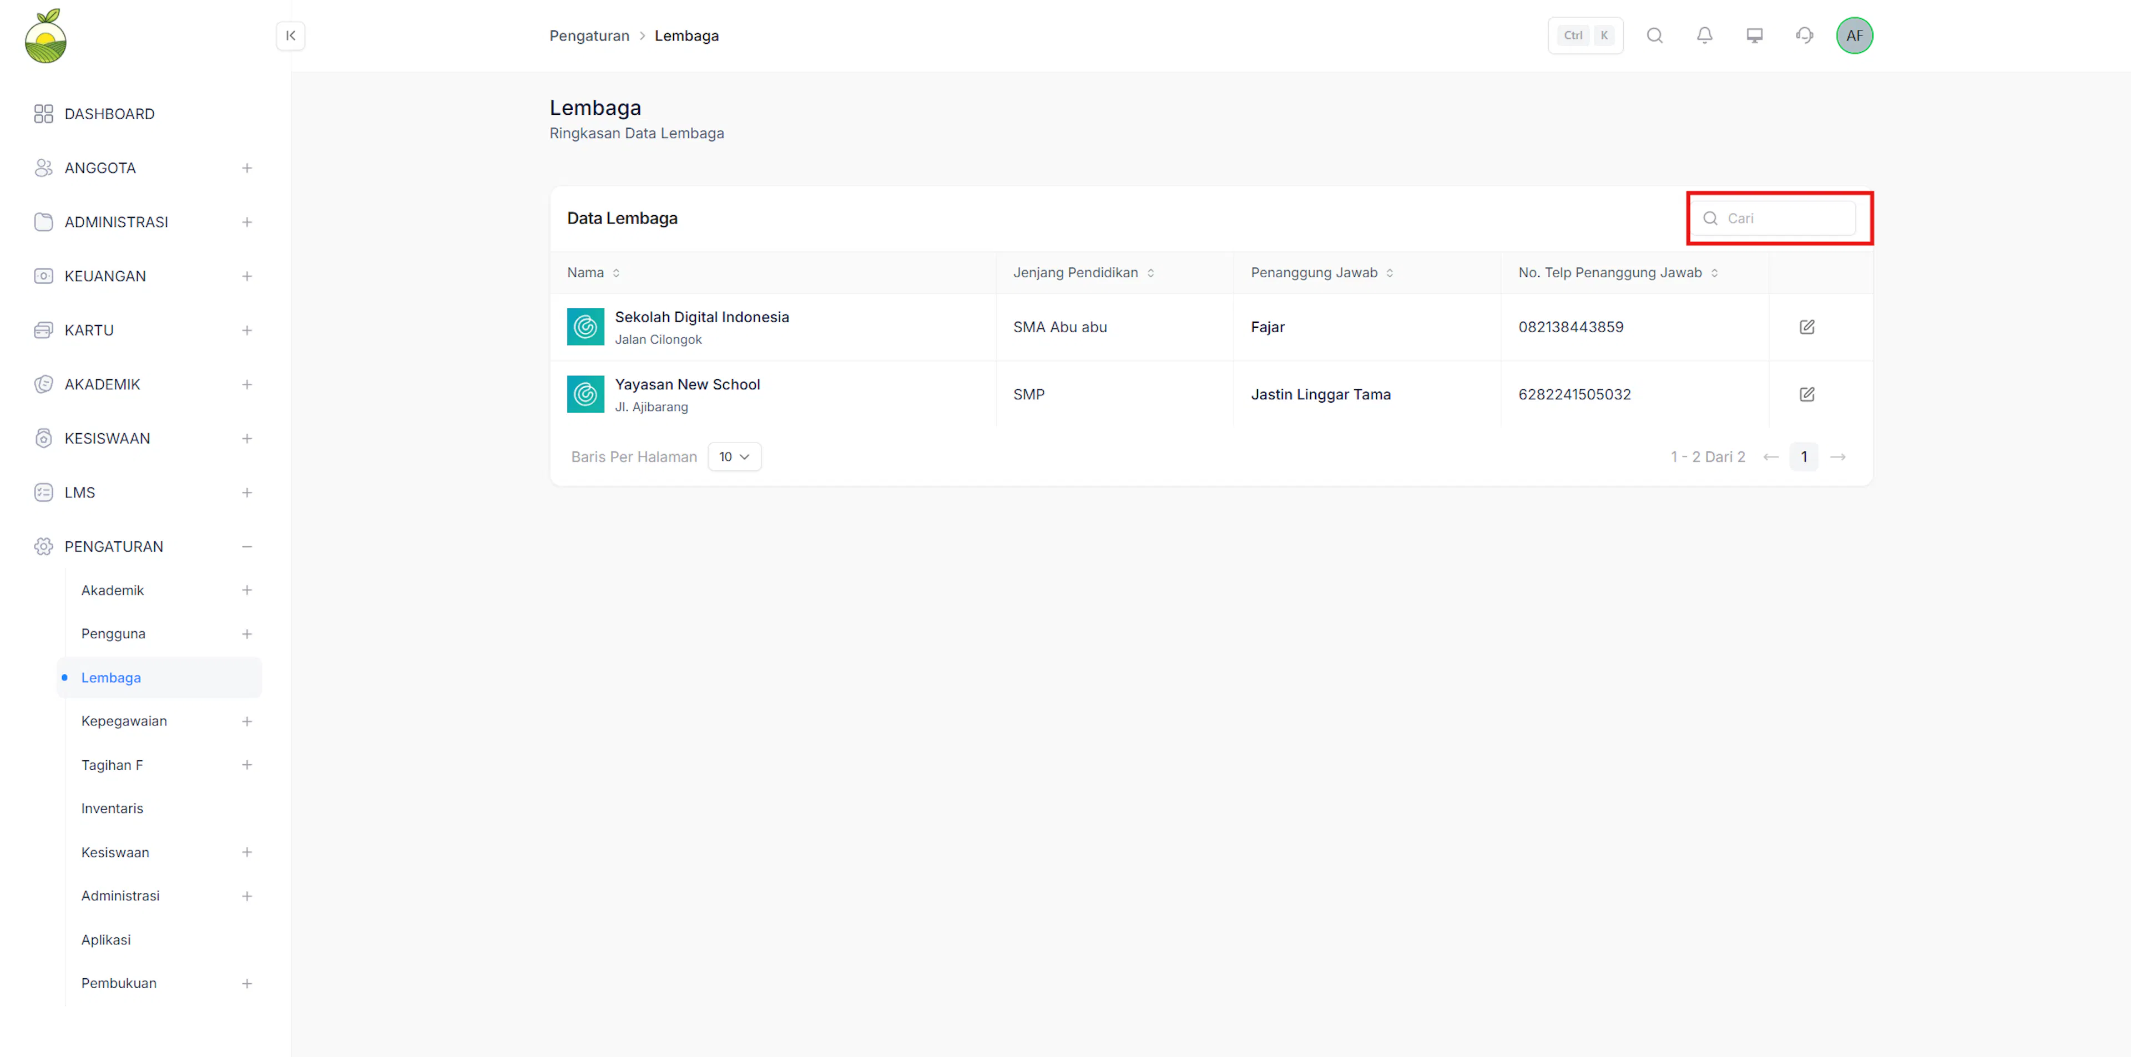Expand the KEUANGAN menu plus
Viewport: 2131px width, 1057px height.
[x=246, y=276]
